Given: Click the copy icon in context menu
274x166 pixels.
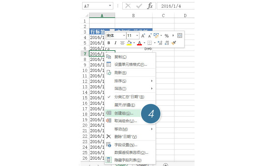Looking at the screenshot, I should click(x=108, y=57).
